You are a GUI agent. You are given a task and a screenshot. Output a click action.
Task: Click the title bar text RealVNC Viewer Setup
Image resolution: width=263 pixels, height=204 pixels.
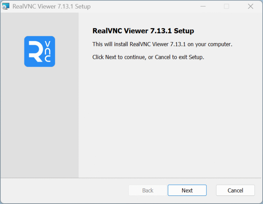pyautogui.click(x=51, y=7)
